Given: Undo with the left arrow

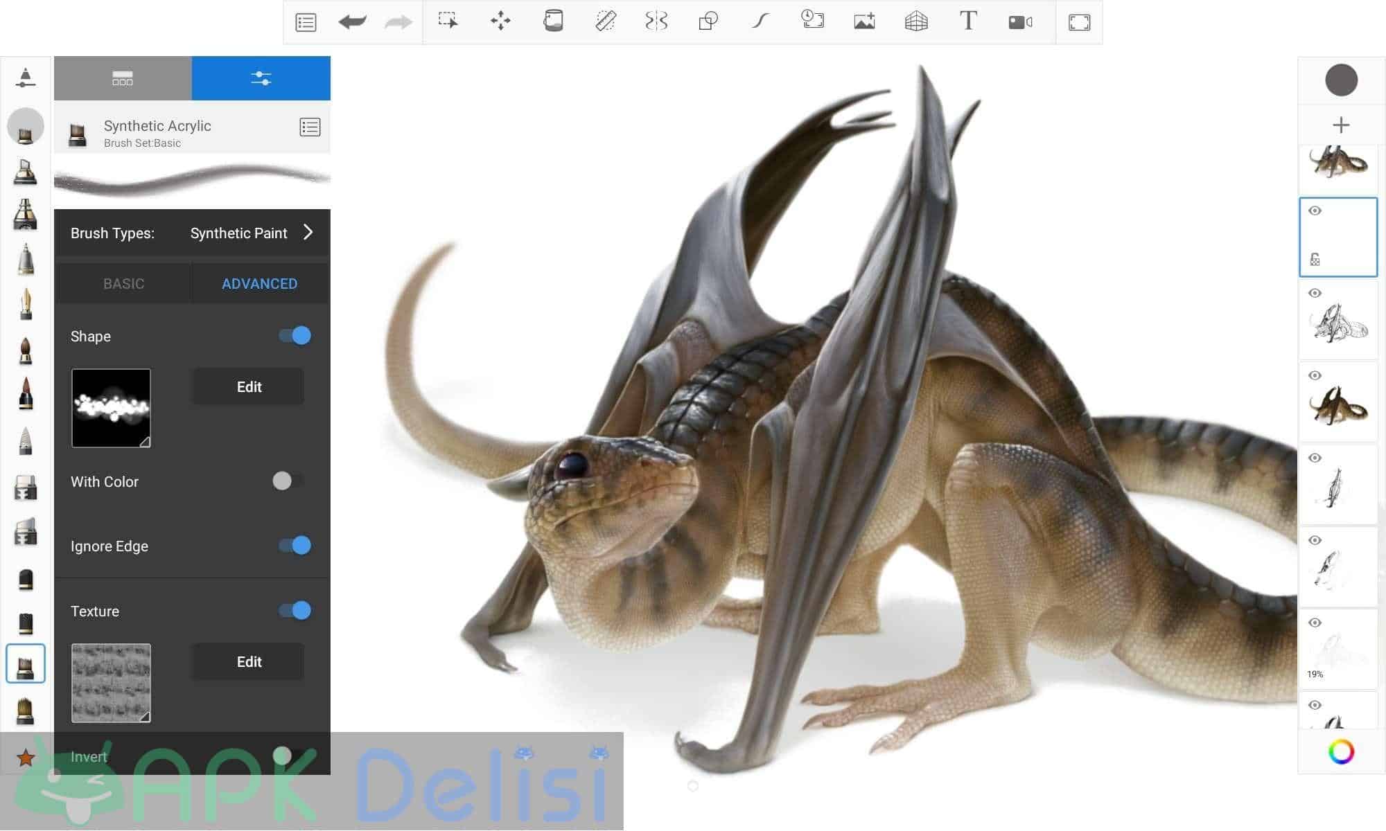Looking at the screenshot, I should pos(353,22).
